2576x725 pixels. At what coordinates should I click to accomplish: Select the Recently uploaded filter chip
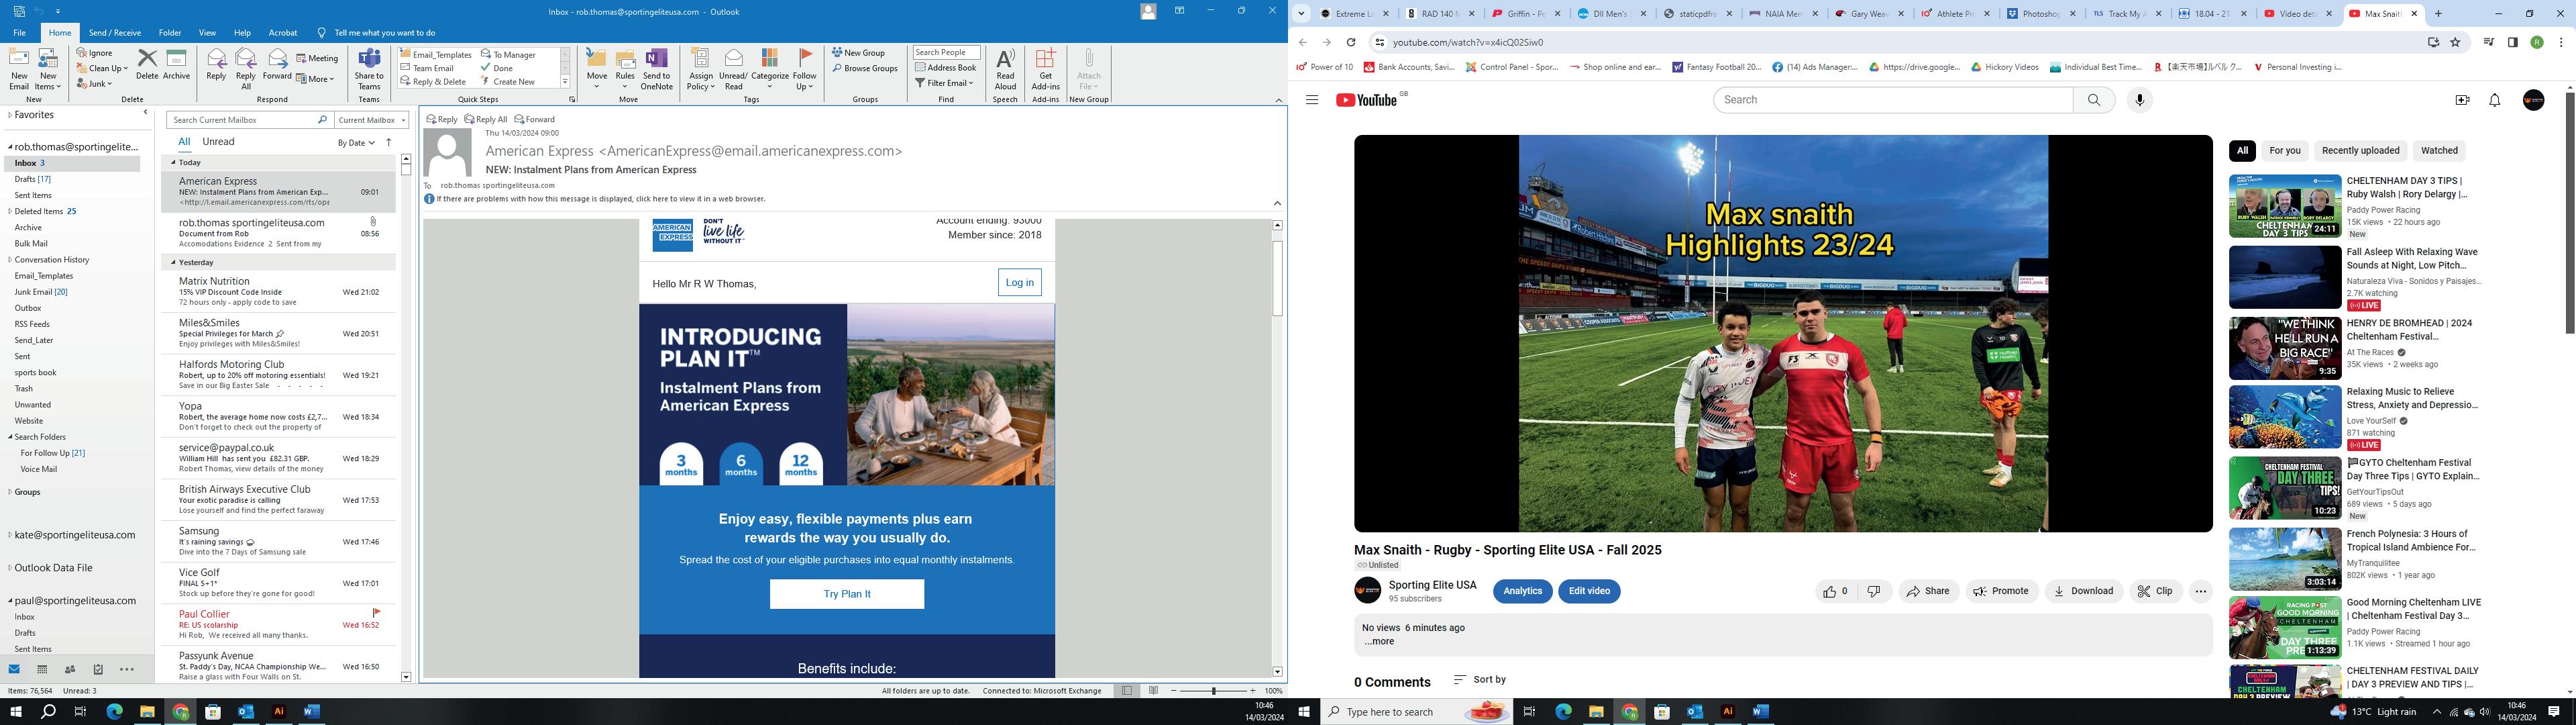point(2360,151)
